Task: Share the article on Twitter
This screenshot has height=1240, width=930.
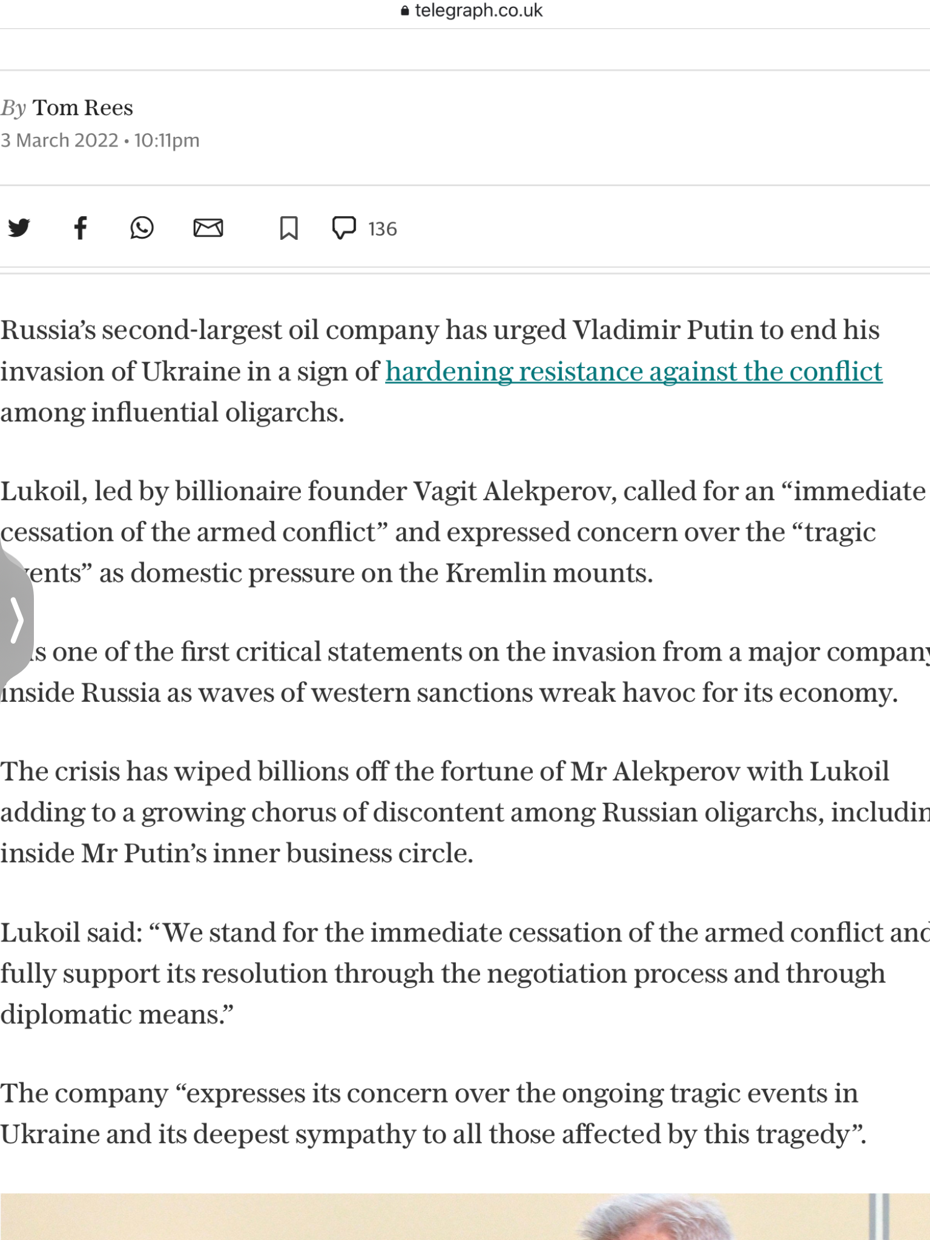Action: coord(19,228)
